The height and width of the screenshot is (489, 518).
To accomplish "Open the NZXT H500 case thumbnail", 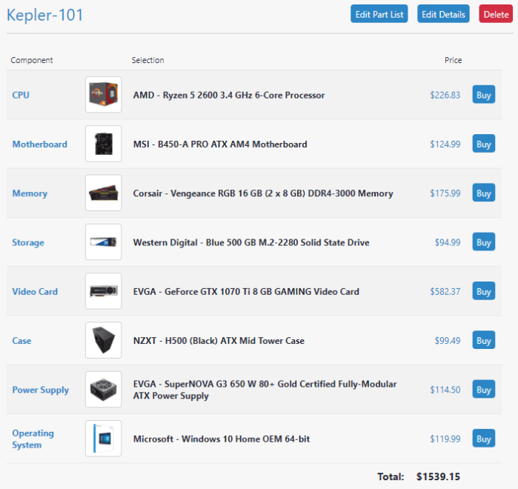I will click(x=103, y=341).
